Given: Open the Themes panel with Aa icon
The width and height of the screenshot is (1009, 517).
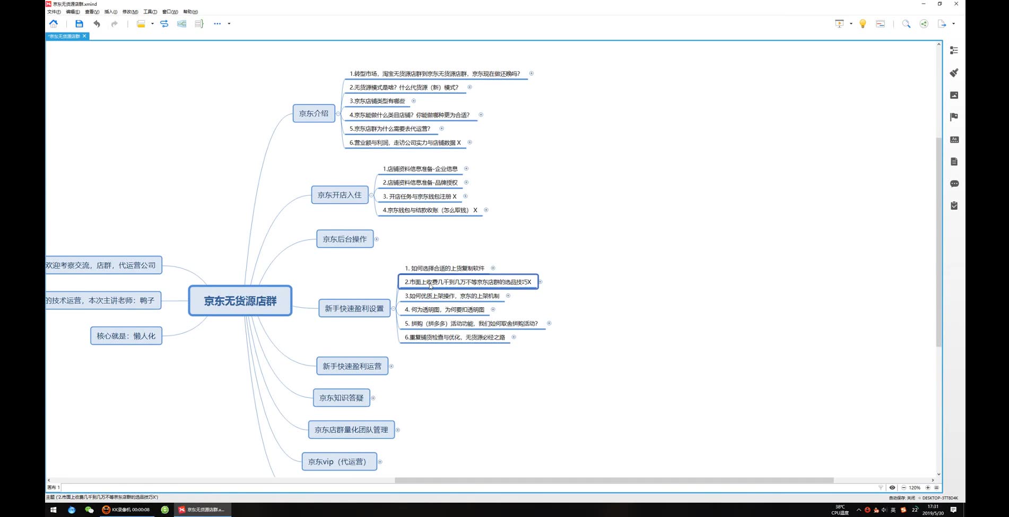Looking at the screenshot, I should pos(954,139).
